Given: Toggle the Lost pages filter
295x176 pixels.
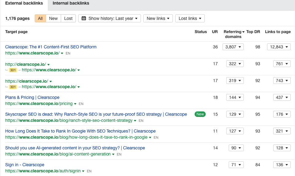Looking at the screenshot, I should click(x=68, y=18).
